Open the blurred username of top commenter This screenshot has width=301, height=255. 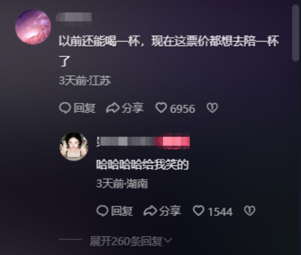pos(74,17)
